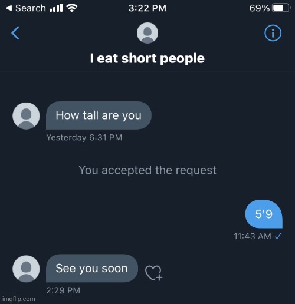
Task: Open 'I eat short people' profile name
Action: [x=147, y=58]
